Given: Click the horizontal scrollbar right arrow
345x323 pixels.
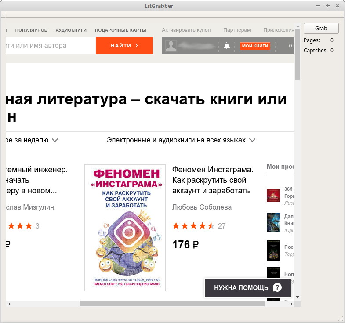Looking at the screenshot, I should click(291, 304).
